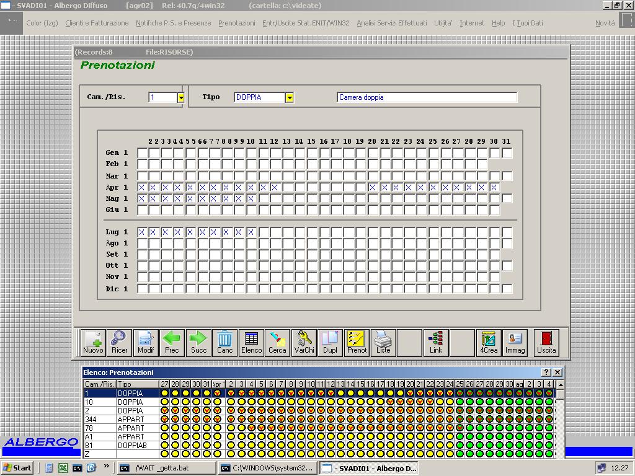Uncheck the Apr day 20 checkbox
This screenshot has height=476, width=635.
372,187
